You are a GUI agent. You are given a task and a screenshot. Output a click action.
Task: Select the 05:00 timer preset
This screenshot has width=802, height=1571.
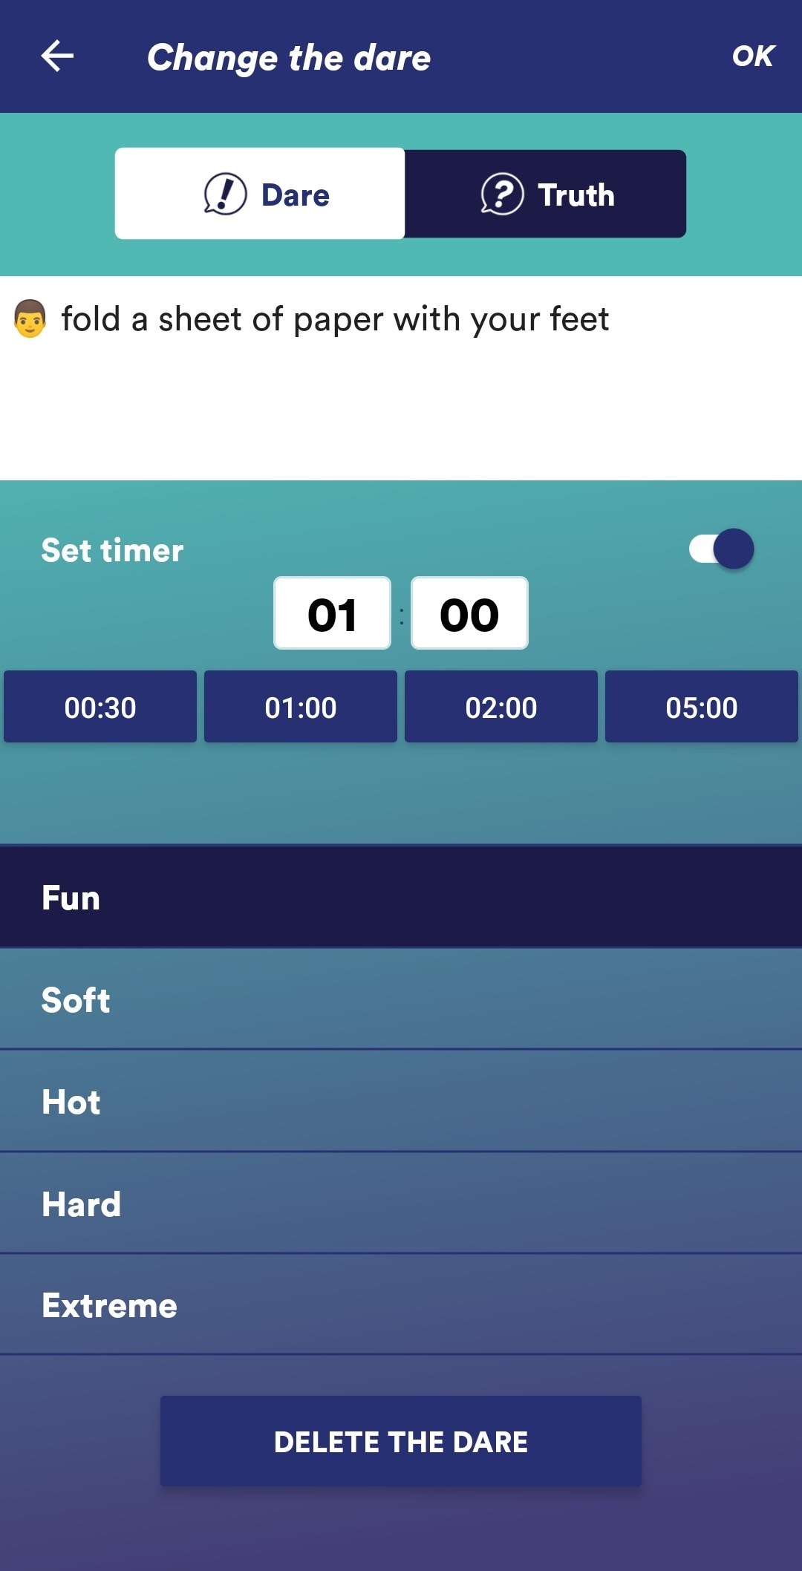tap(702, 707)
